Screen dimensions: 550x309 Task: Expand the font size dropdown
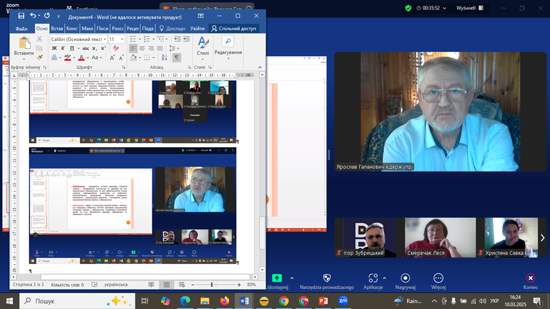coord(122,39)
